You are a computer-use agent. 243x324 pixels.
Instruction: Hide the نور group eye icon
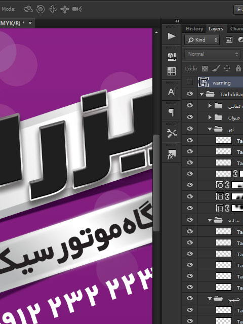point(190,129)
